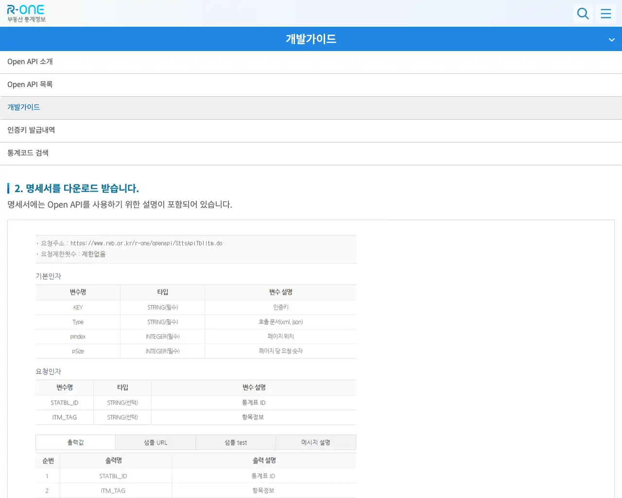Open the hamburger menu icon
Viewport: 622px width, 498px height.
tap(606, 13)
